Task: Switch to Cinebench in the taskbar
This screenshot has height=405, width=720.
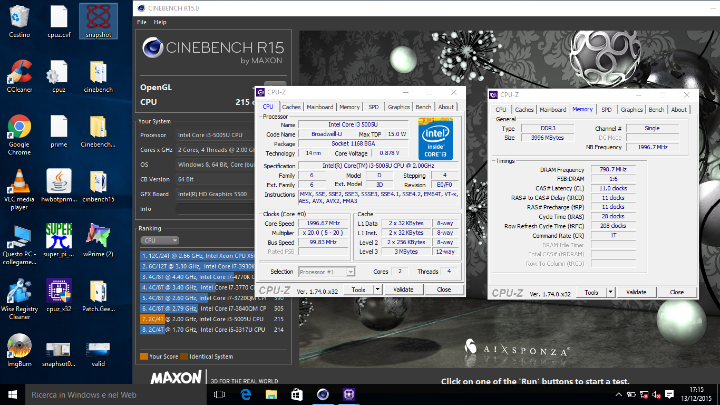Action: point(323,394)
